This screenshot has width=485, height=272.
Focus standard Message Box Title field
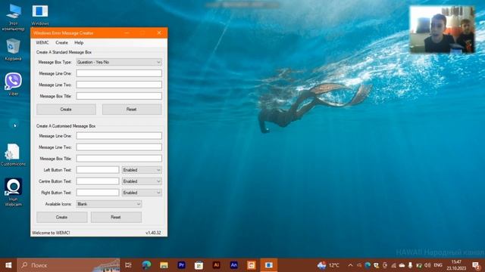pos(119,96)
